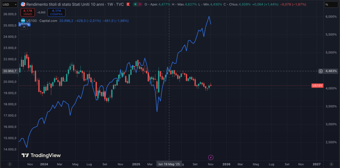
Task: Click the Z timezone button bottom-left
Action: point(10,164)
